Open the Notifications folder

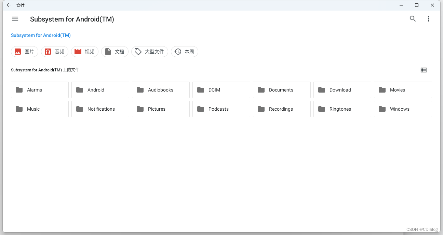100,109
